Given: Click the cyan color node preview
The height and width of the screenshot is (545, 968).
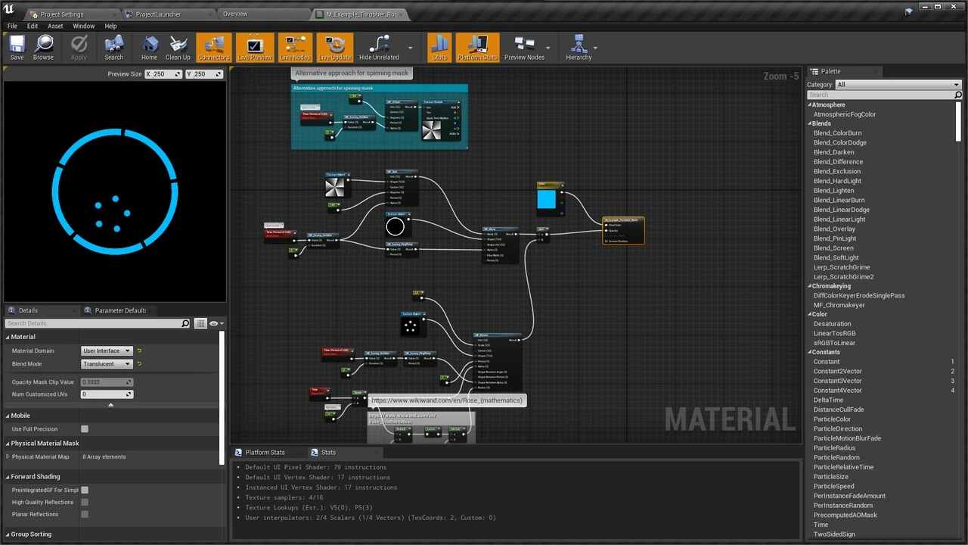Looking at the screenshot, I should click(x=546, y=199).
